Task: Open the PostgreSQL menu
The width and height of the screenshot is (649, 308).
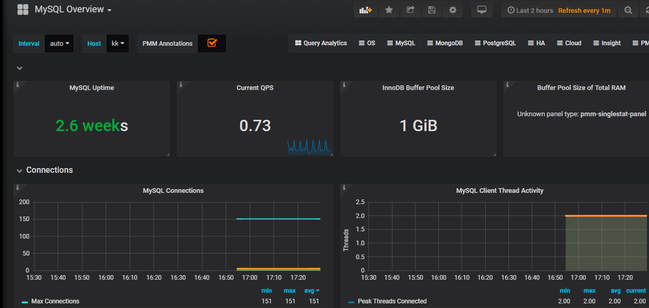Action: pos(495,43)
